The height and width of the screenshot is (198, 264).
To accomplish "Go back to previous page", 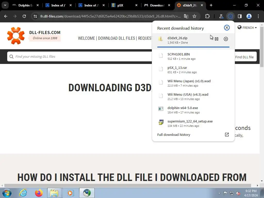I will tap(6, 16).
